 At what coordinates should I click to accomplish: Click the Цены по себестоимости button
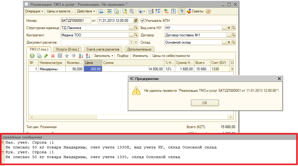(x=171, y=56)
